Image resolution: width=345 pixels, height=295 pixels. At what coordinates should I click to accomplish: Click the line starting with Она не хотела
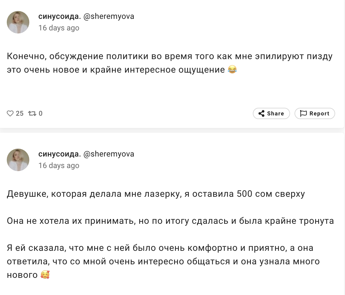pos(170,221)
